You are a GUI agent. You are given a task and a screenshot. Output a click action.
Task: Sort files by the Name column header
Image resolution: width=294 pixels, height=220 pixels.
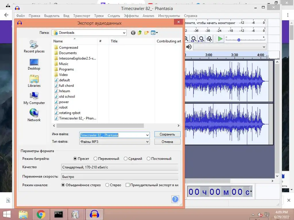pos(74,41)
